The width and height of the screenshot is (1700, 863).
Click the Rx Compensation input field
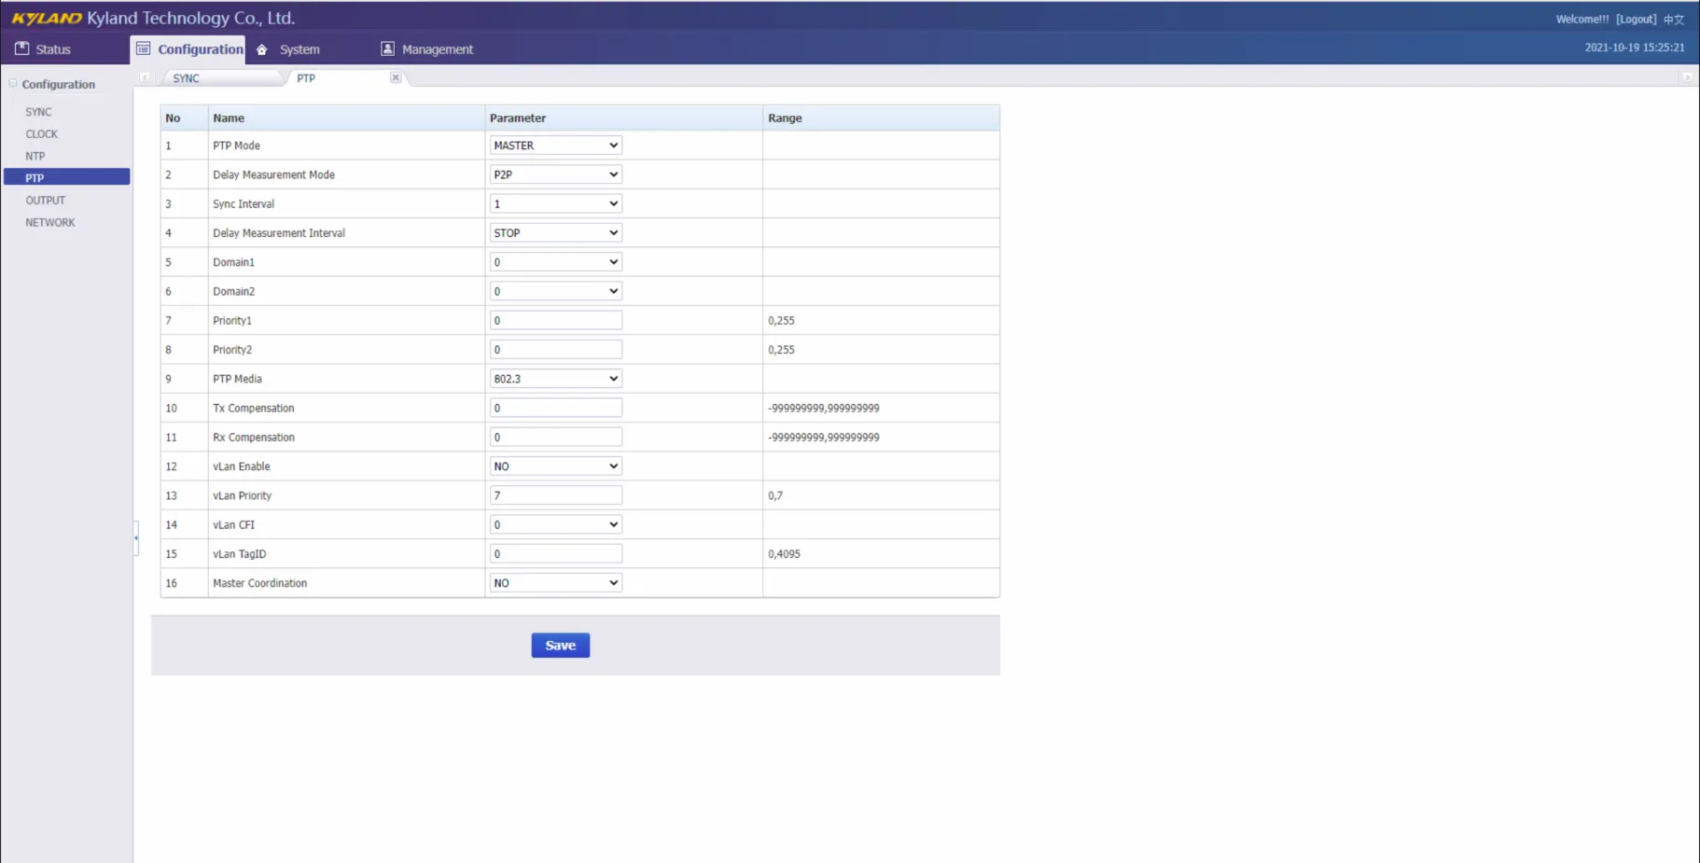tap(556, 437)
